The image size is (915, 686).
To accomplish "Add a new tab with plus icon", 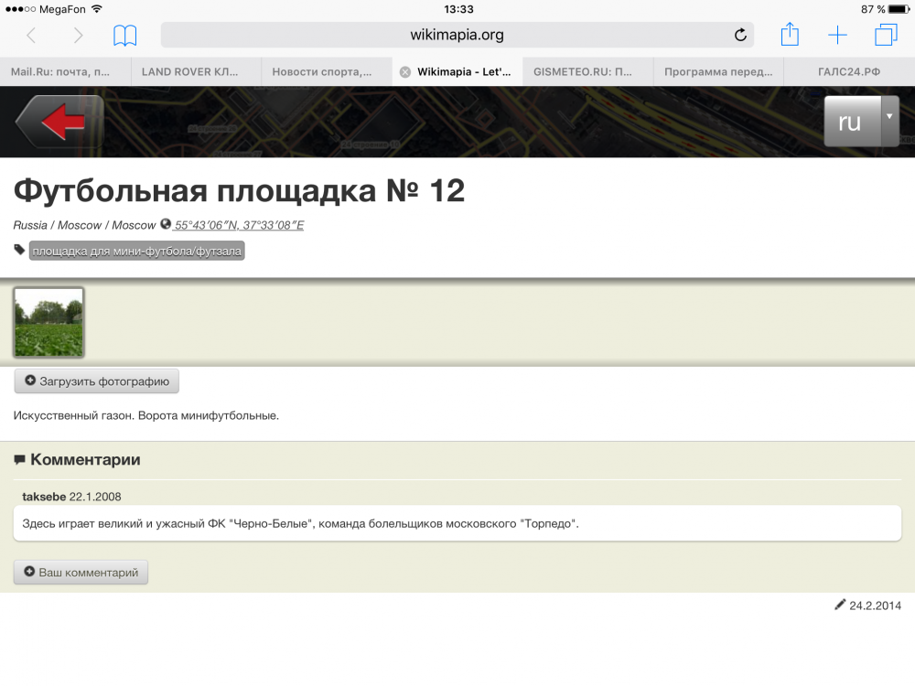I will (837, 36).
